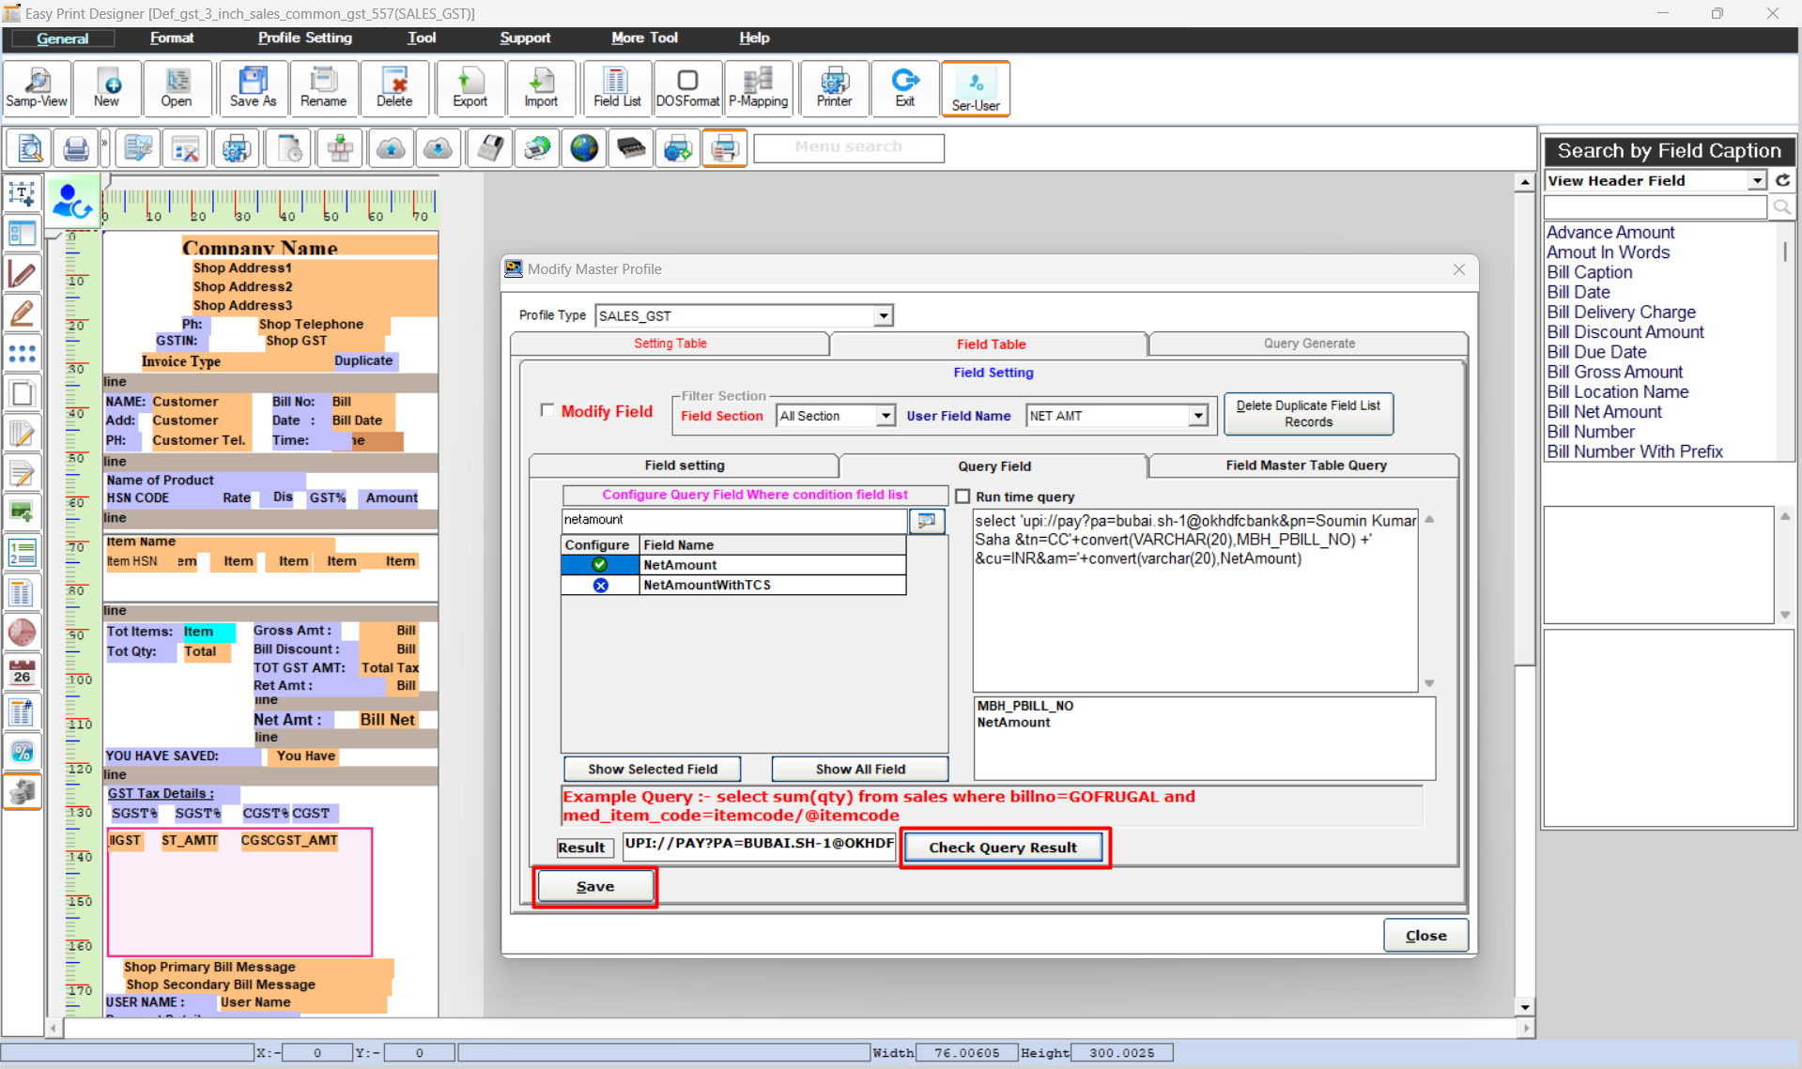
Task: Open the Profile Setting menu
Action: coord(304,38)
